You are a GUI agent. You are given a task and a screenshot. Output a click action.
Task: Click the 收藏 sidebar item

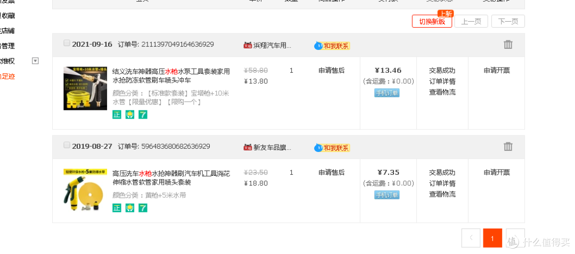pos(7,16)
